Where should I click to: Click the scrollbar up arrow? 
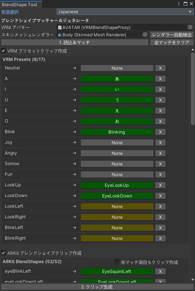tap(192, 50)
